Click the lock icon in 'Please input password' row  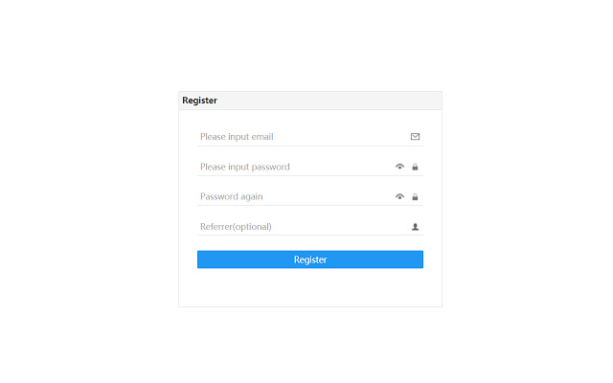tap(415, 168)
